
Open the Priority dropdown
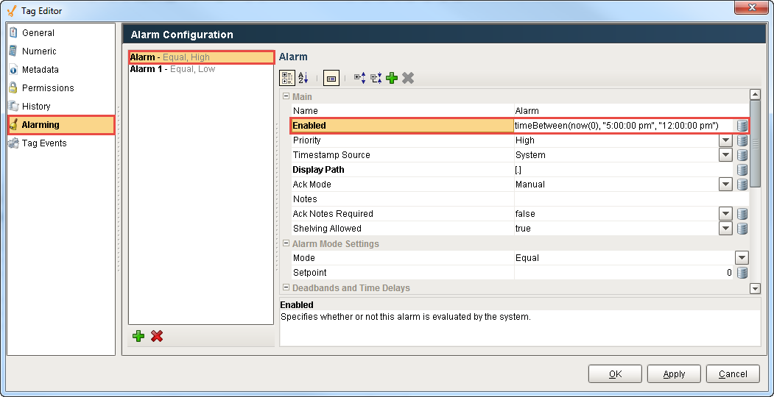[725, 140]
